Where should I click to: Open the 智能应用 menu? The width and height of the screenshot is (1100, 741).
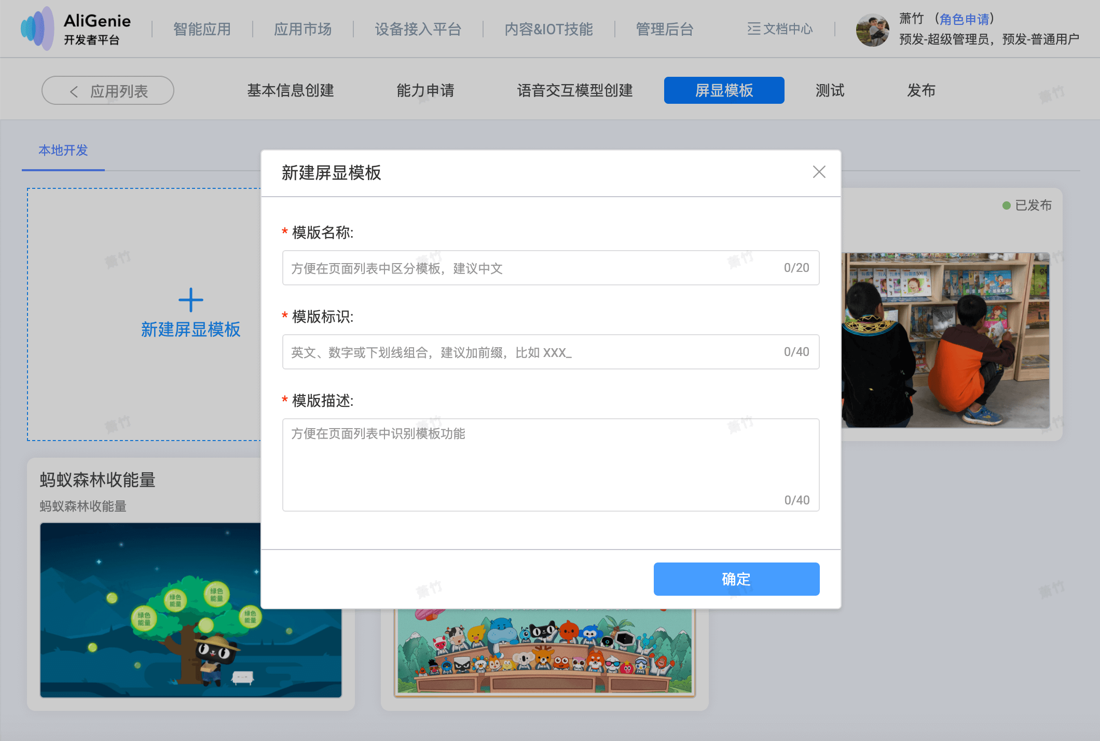tap(202, 29)
